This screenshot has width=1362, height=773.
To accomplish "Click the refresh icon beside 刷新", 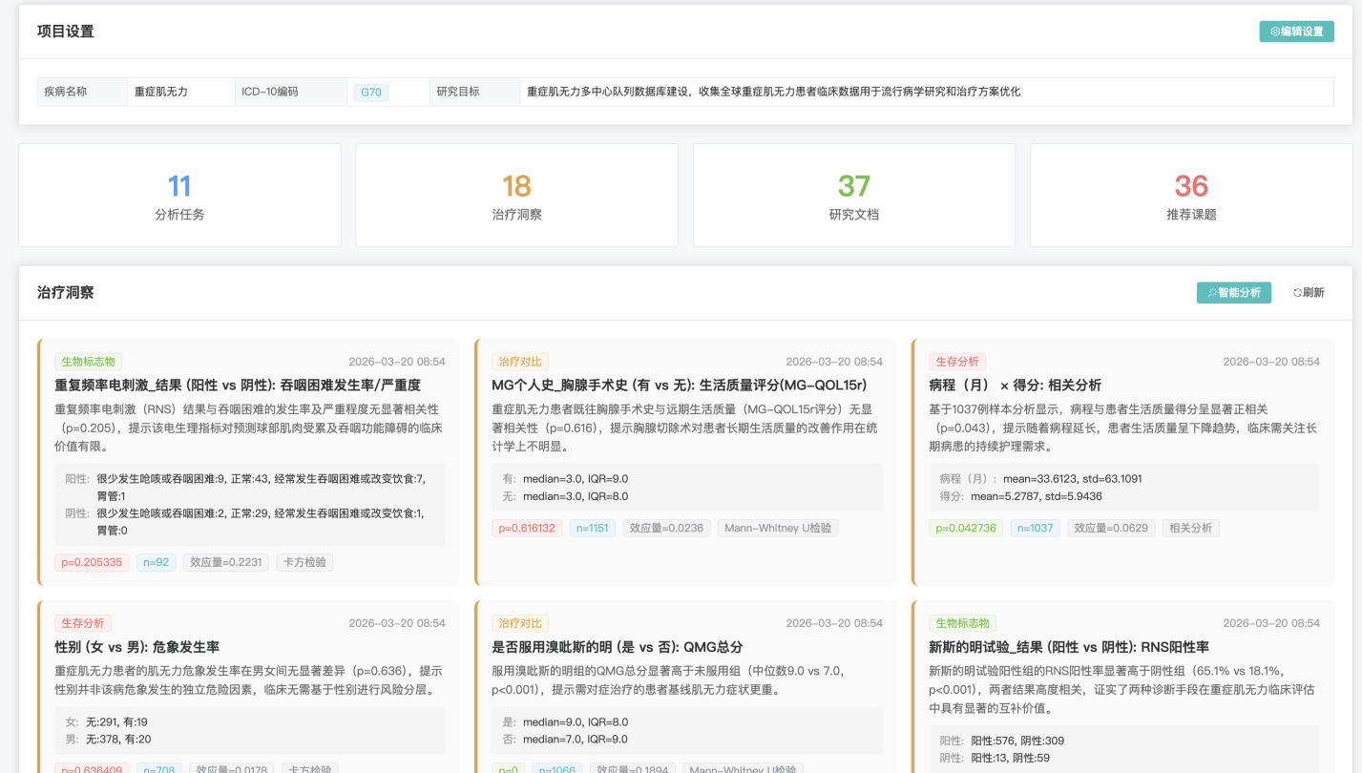I will pos(1298,292).
